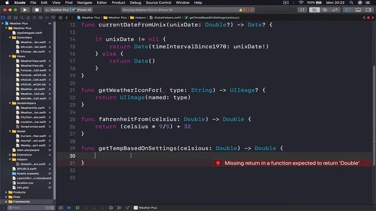Screen dimensions: 376x211
Task: Stop the running app
Action: click(36, 10)
